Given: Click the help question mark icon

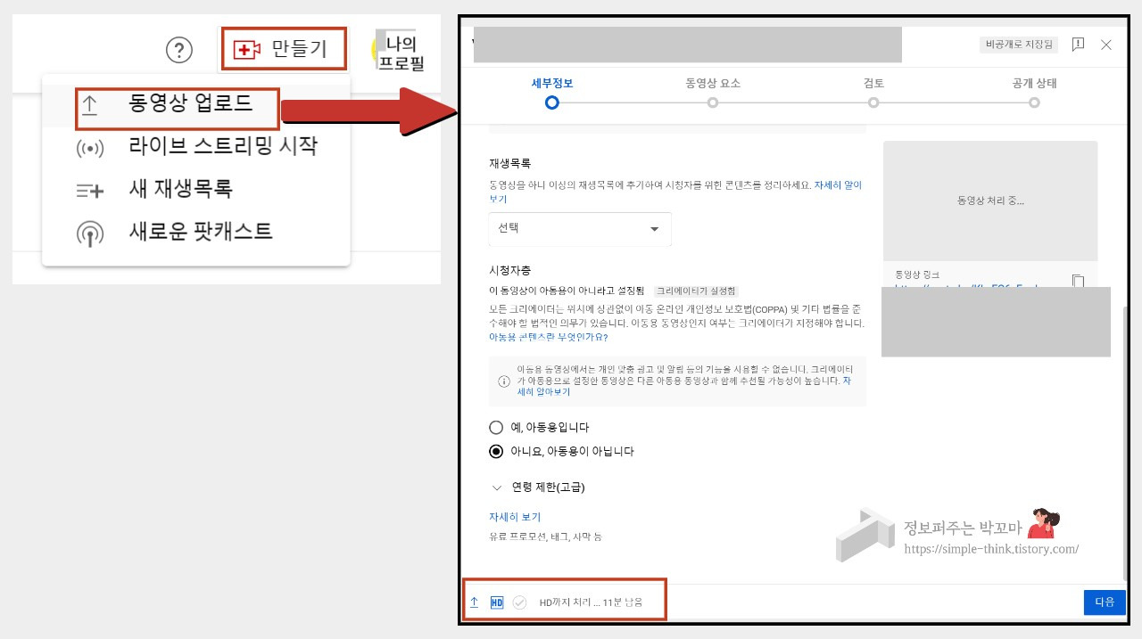Looking at the screenshot, I should [179, 50].
